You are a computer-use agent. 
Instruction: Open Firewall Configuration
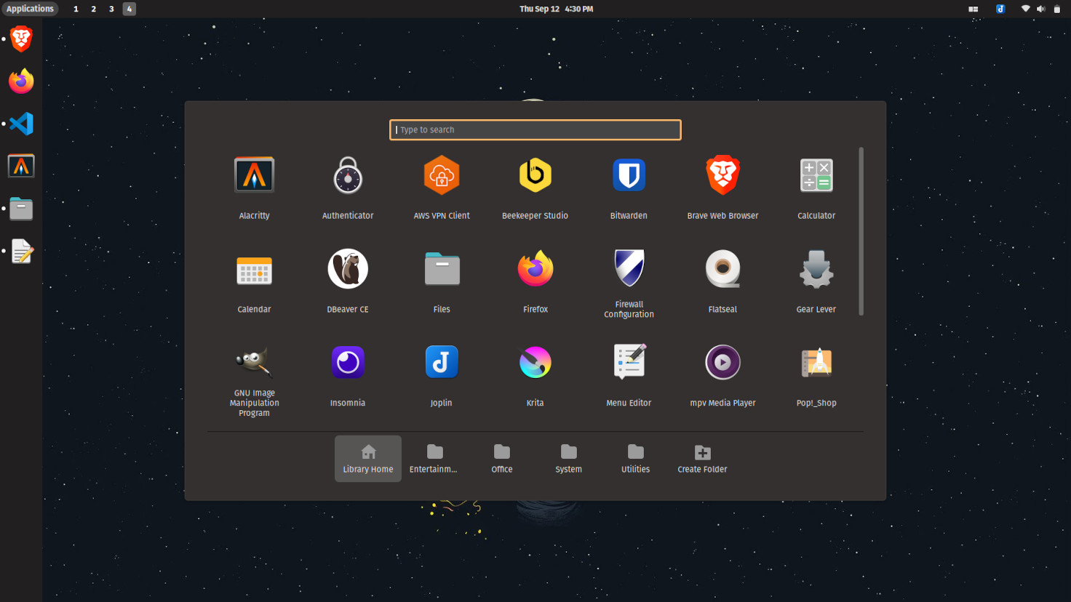[629, 268]
